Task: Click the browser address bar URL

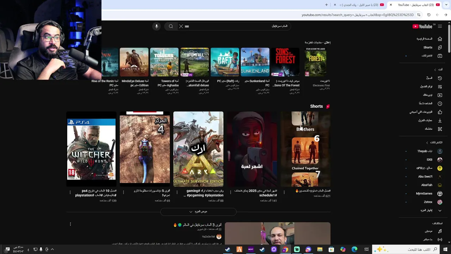Action: click(x=358, y=15)
